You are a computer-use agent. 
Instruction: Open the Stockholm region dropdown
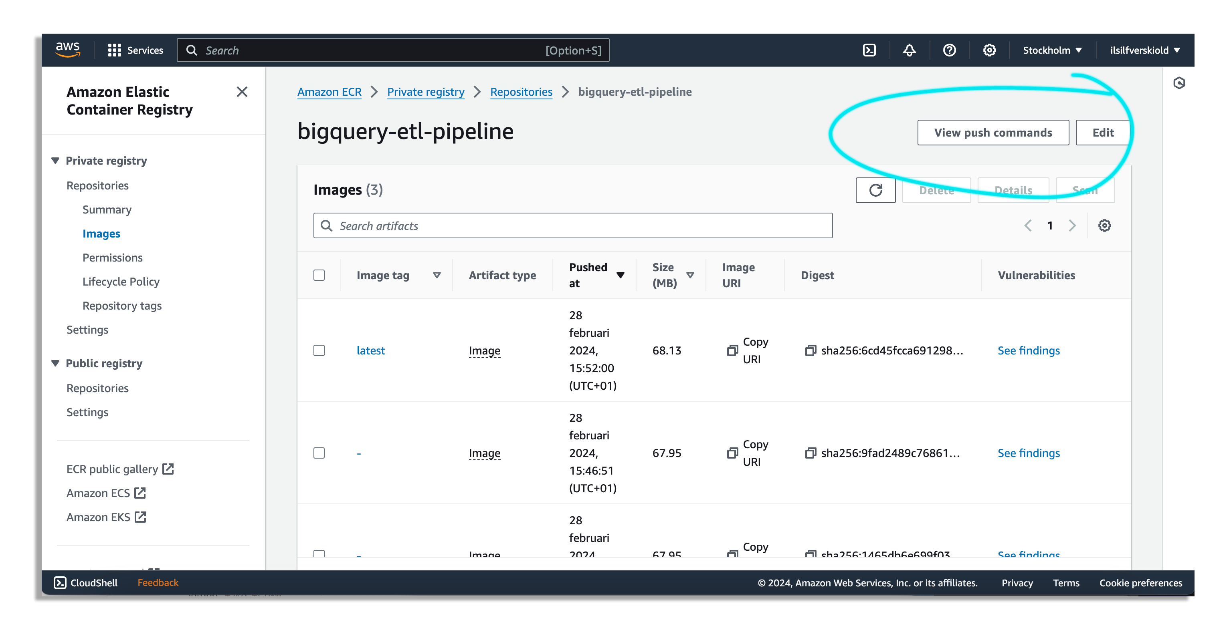pos(1052,50)
